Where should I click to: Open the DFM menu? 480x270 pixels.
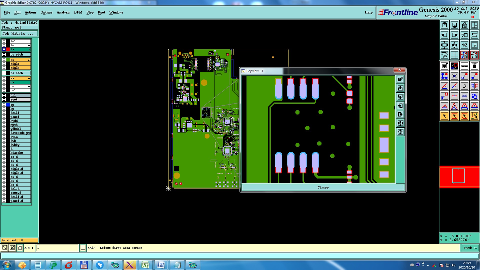(78, 12)
